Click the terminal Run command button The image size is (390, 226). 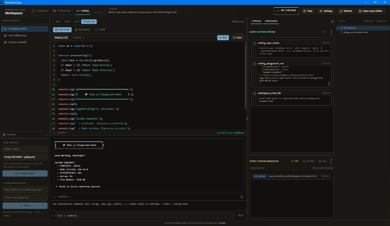(x=241, y=216)
